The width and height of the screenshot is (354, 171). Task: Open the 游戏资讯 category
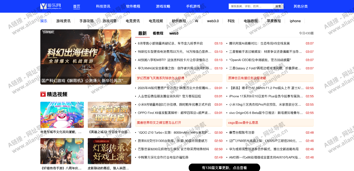(x=63, y=21)
